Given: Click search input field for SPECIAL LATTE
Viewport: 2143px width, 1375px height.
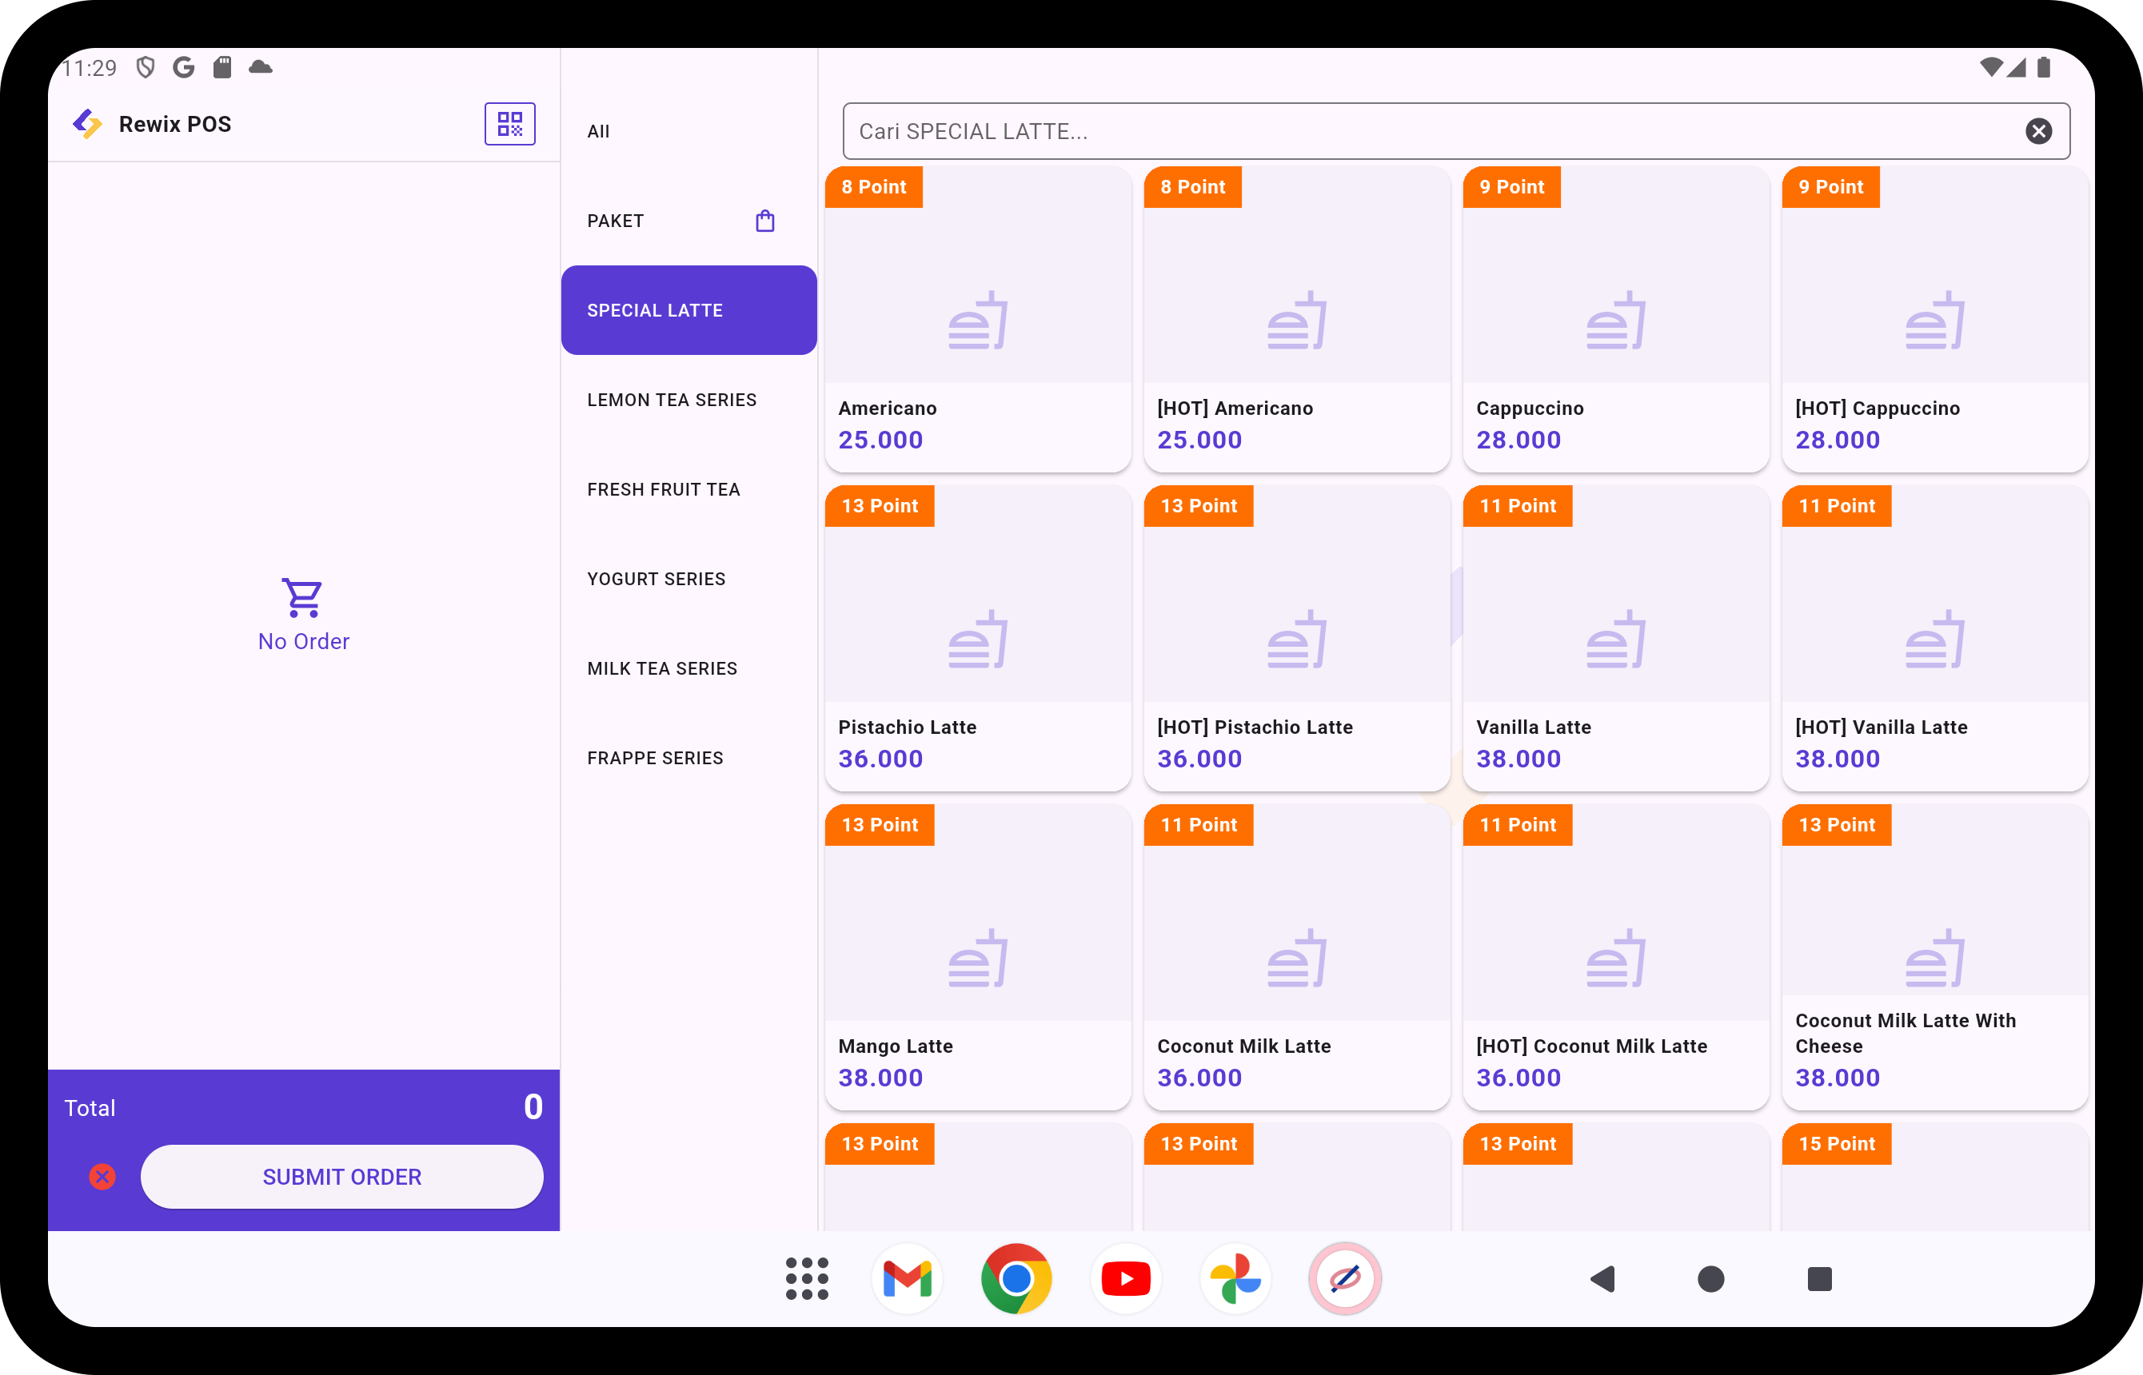Looking at the screenshot, I should click(1437, 131).
